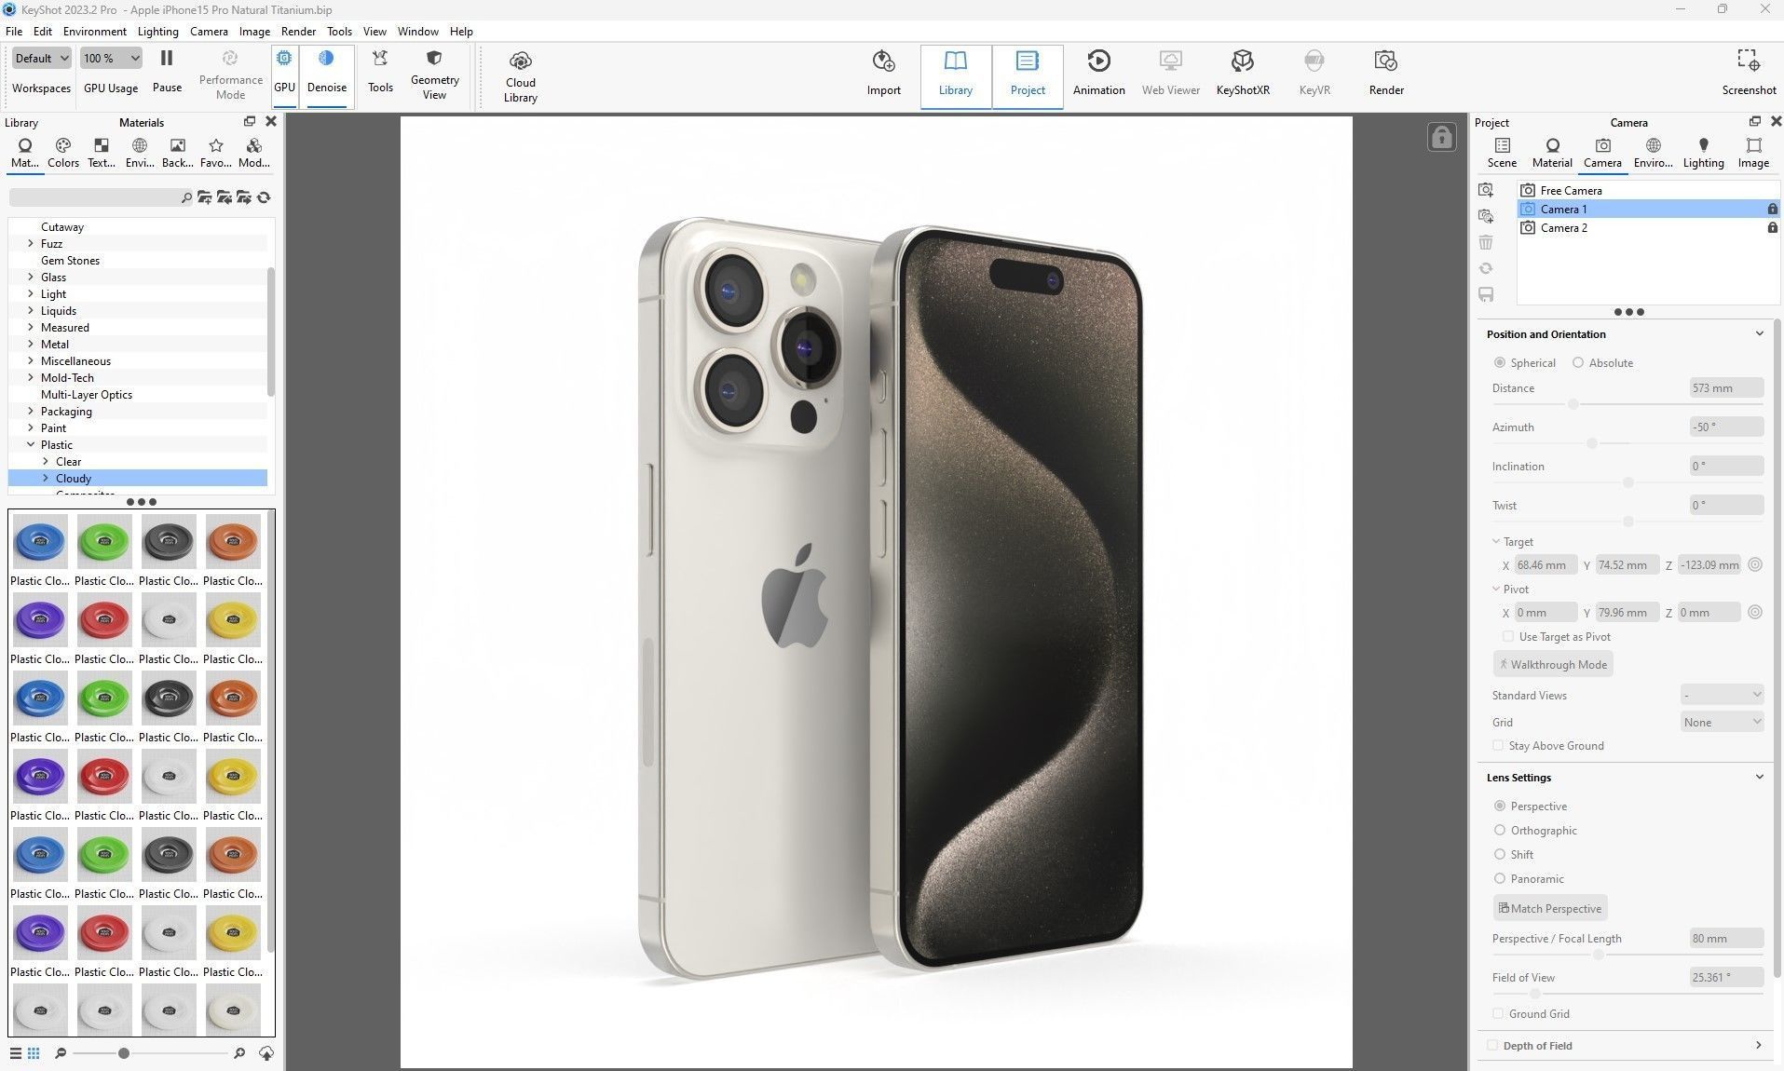This screenshot has height=1071, width=1784.
Task: Open the Workspaces Default dropdown
Action: 42,58
